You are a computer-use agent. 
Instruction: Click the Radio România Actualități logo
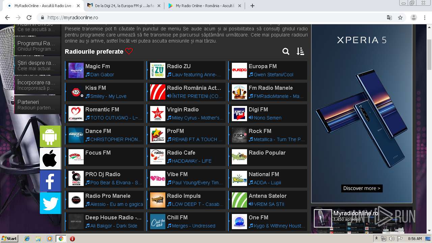tap(158, 92)
